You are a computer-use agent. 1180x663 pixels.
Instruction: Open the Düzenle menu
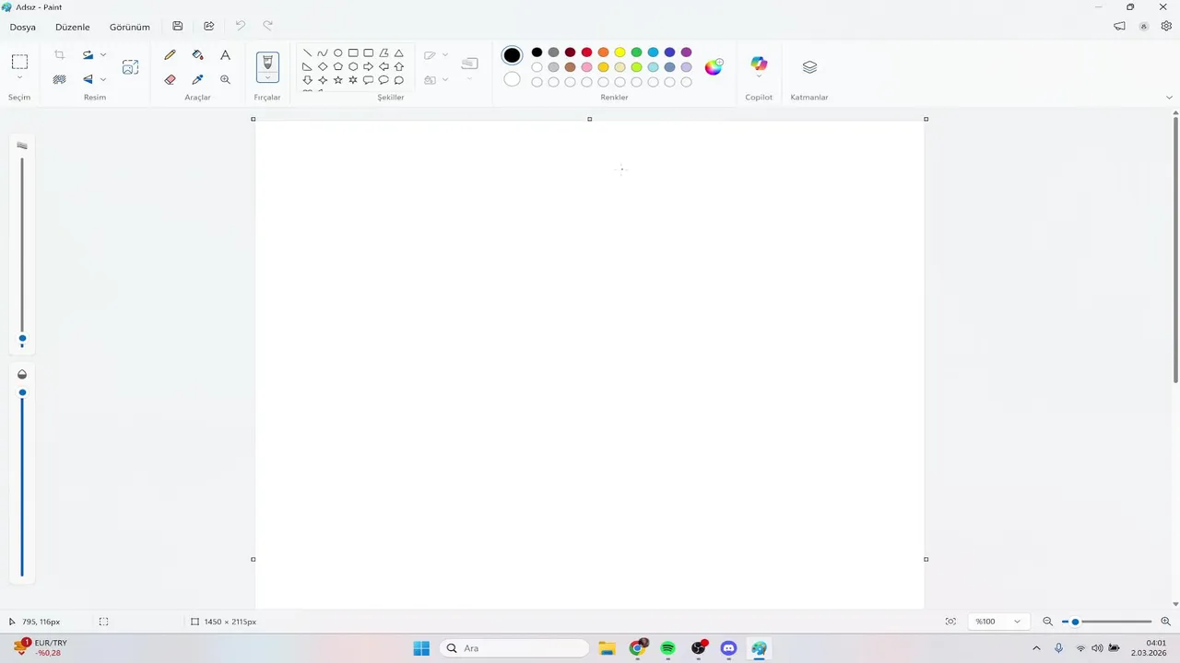coord(73,27)
